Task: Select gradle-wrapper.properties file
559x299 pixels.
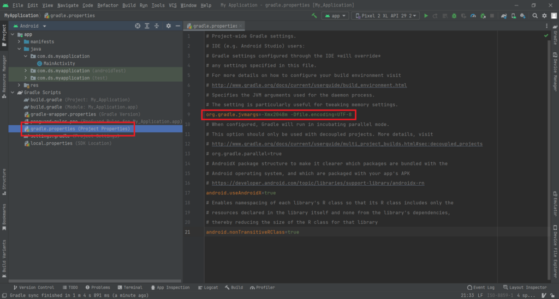Action: pos(82,114)
